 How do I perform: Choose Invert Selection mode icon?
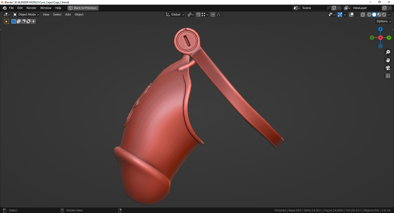coord(28,21)
